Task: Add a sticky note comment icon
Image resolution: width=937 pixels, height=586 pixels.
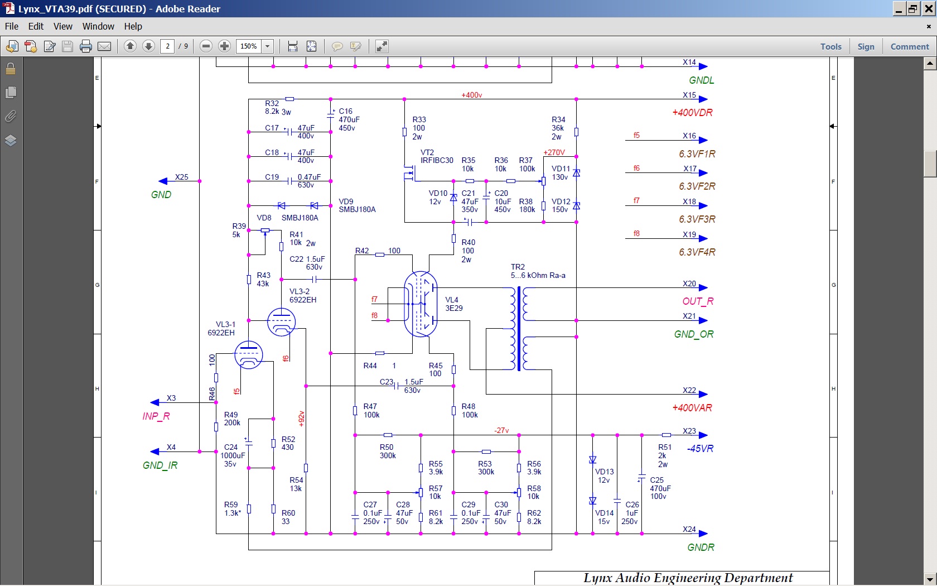Action: [337, 46]
